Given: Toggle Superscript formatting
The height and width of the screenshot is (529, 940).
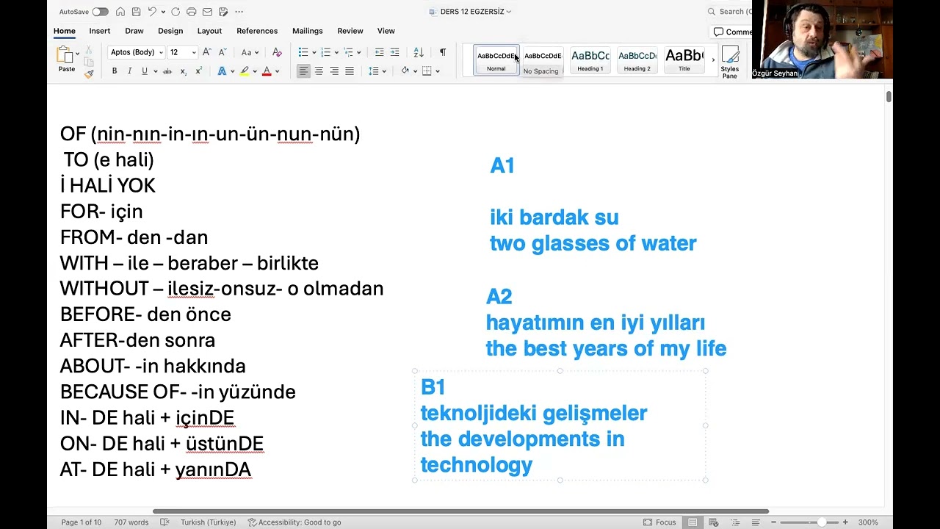Looking at the screenshot, I should pos(199,71).
